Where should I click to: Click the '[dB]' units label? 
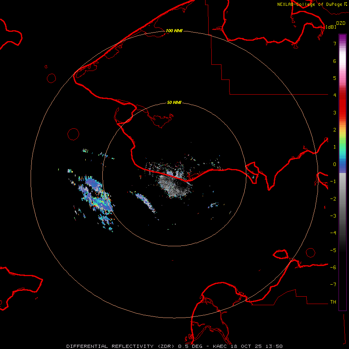[331, 27]
